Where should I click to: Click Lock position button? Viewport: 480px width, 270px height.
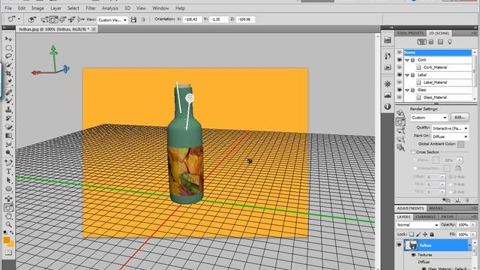click(x=425, y=234)
